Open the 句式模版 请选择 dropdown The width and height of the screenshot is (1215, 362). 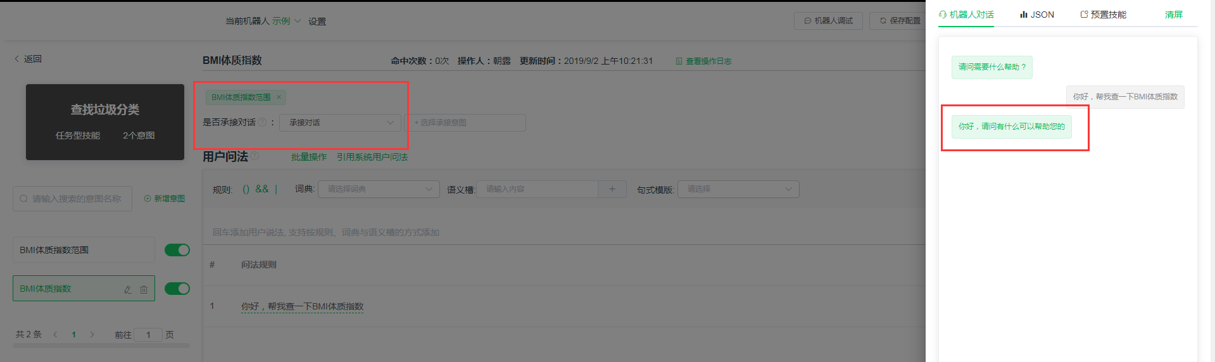click(738, 189)
